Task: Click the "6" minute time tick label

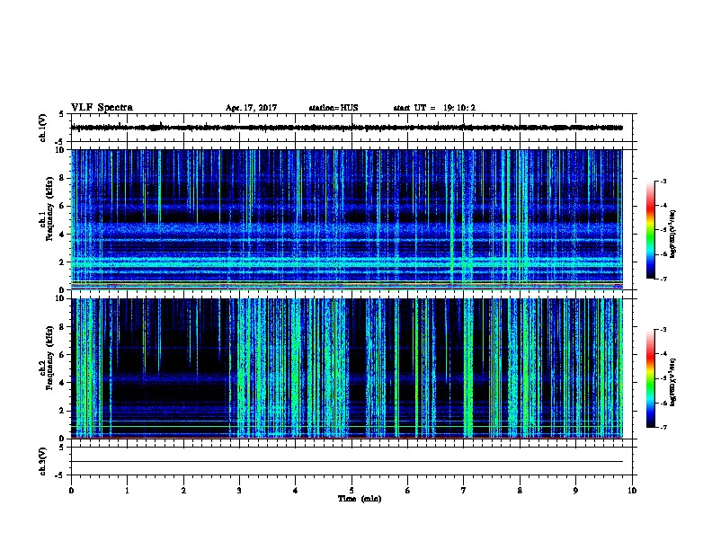Action: point(408,491)
